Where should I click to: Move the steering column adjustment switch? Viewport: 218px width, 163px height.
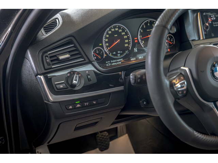tap(144, 103)
